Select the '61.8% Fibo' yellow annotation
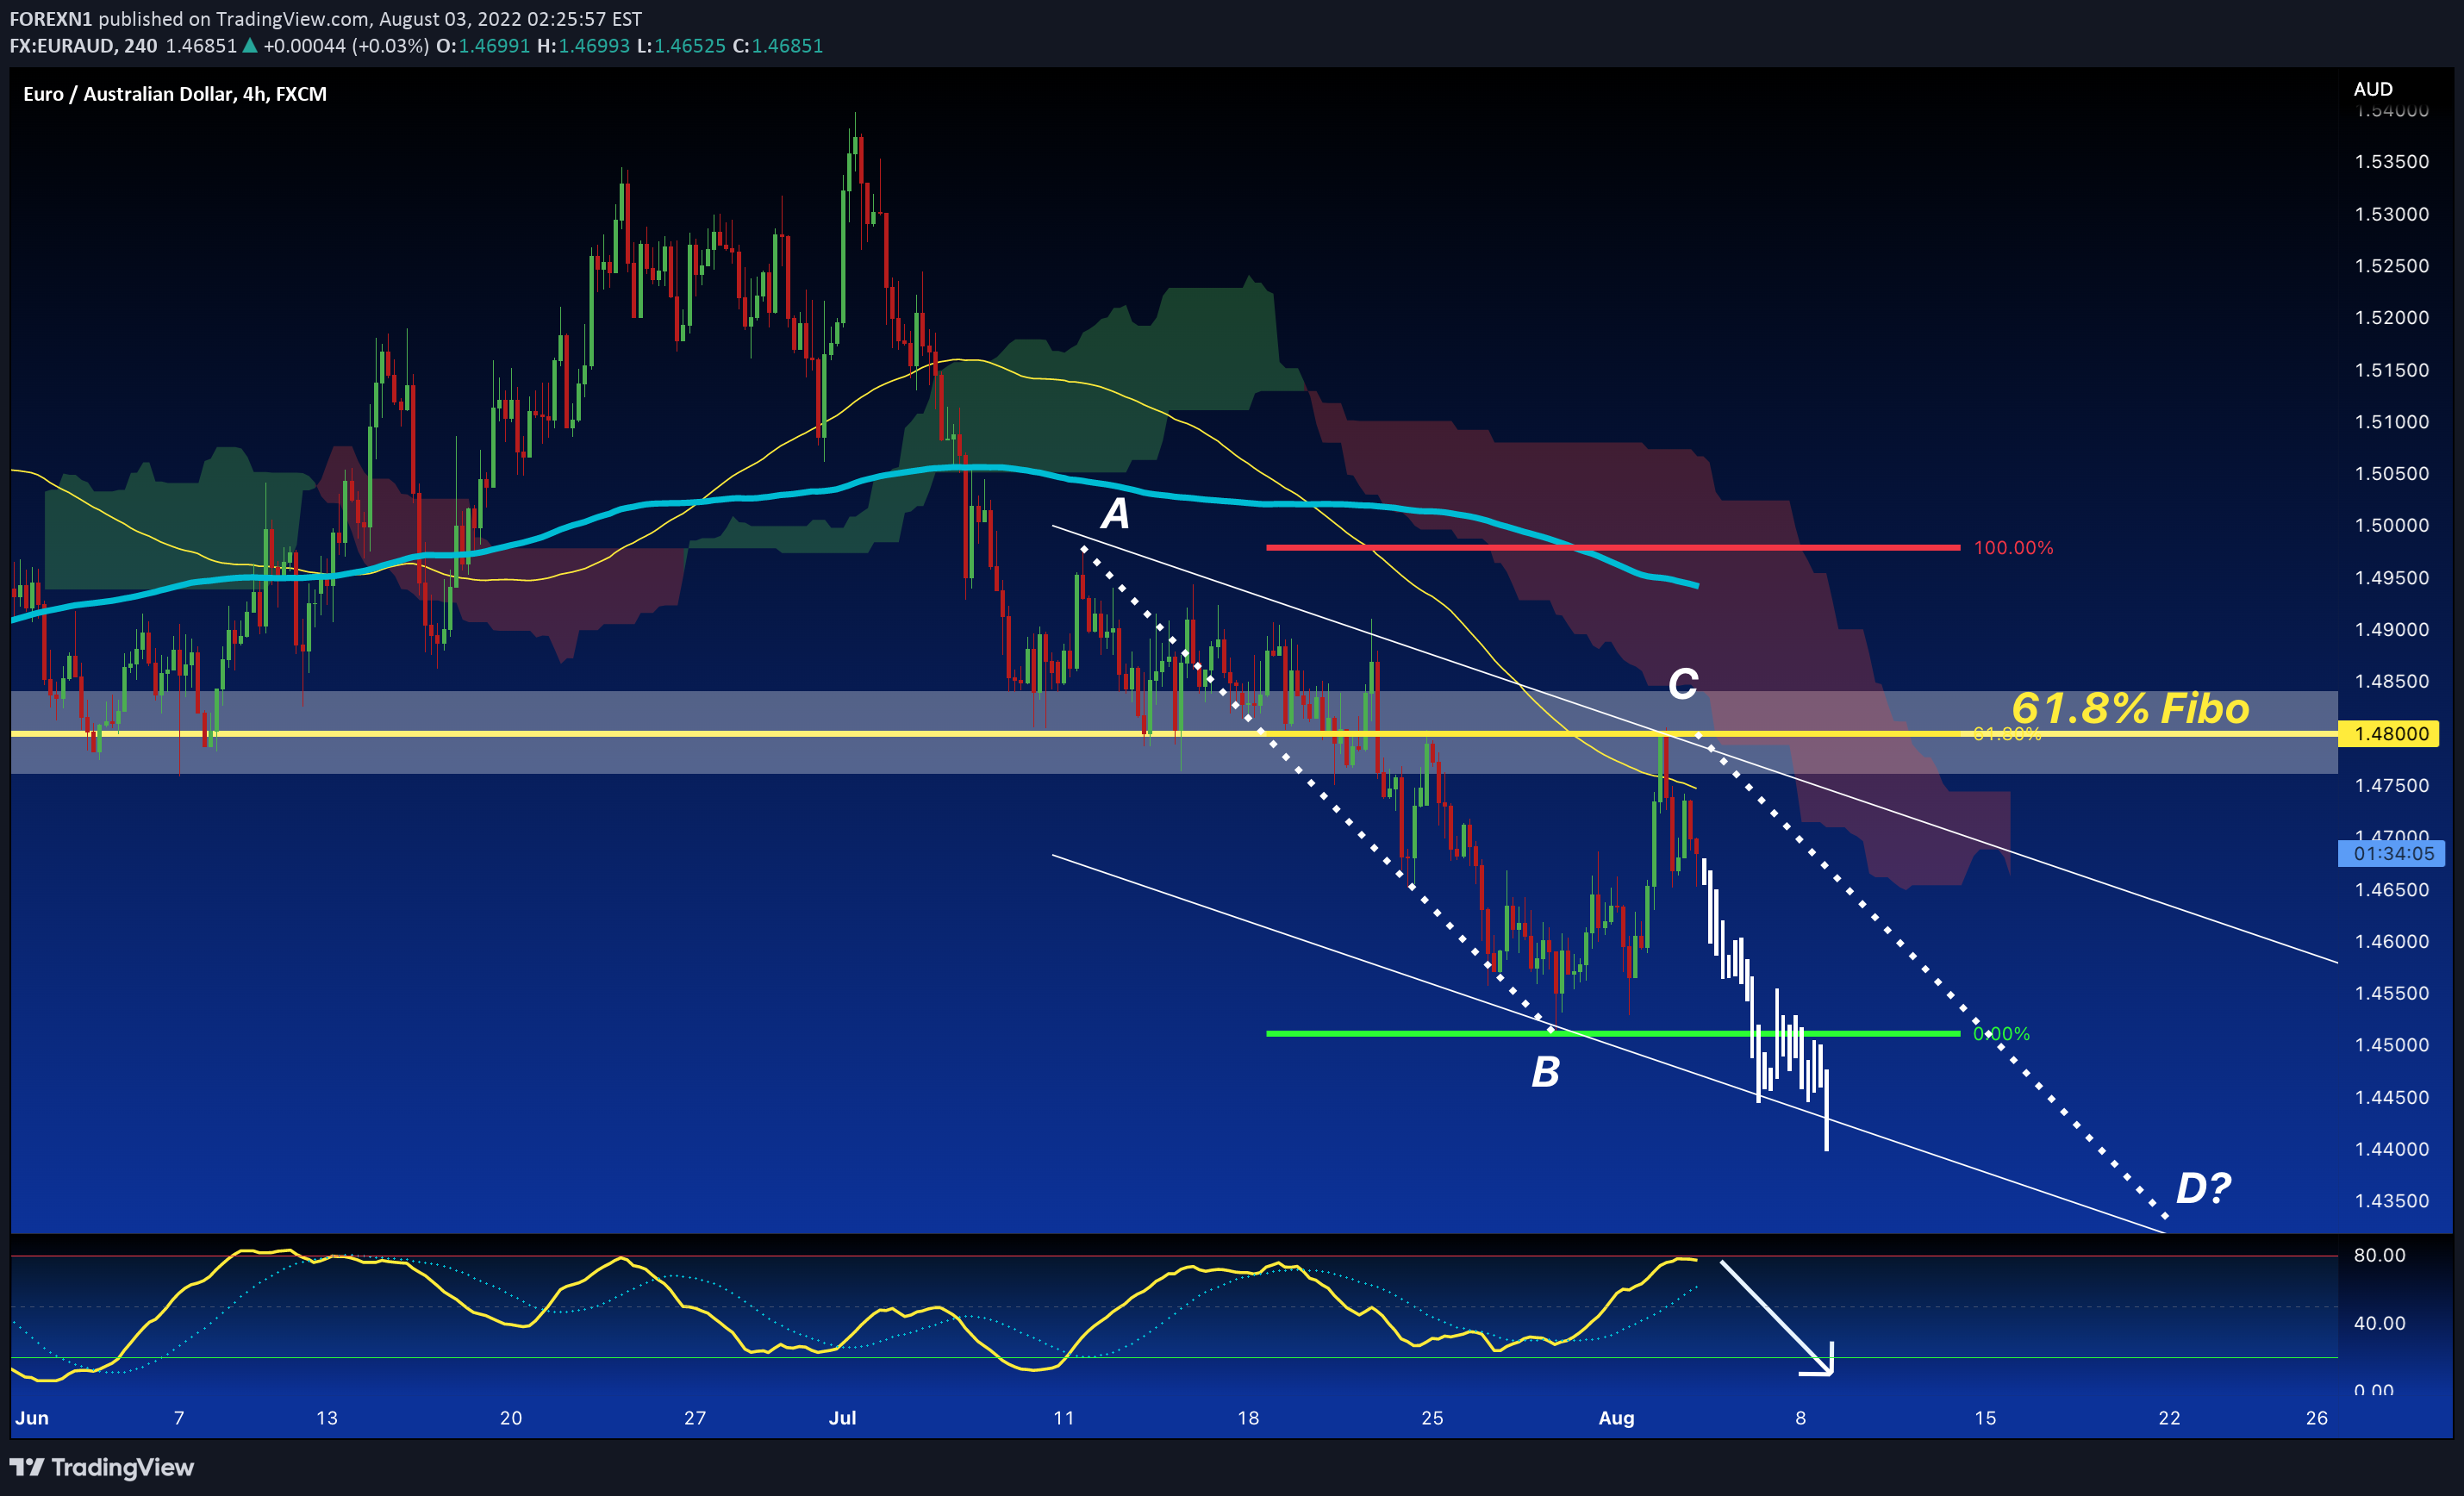 pos(2130,708)
